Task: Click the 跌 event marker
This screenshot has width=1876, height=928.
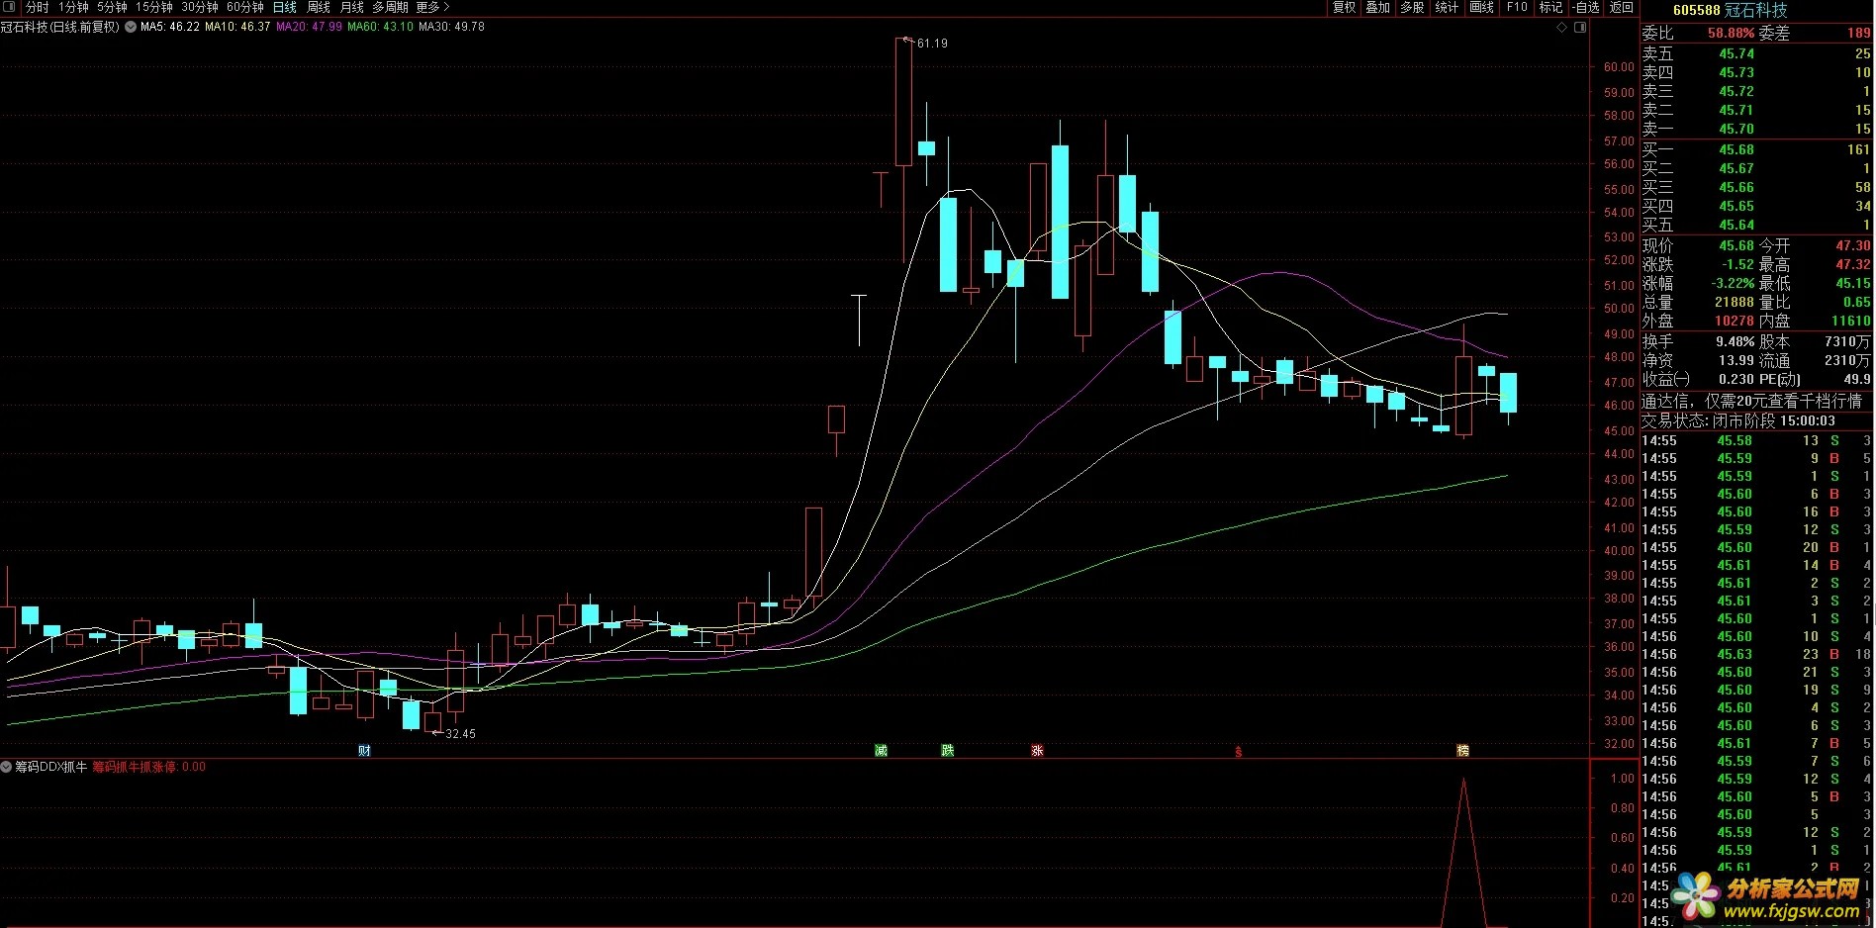Action: pos(947,751)
